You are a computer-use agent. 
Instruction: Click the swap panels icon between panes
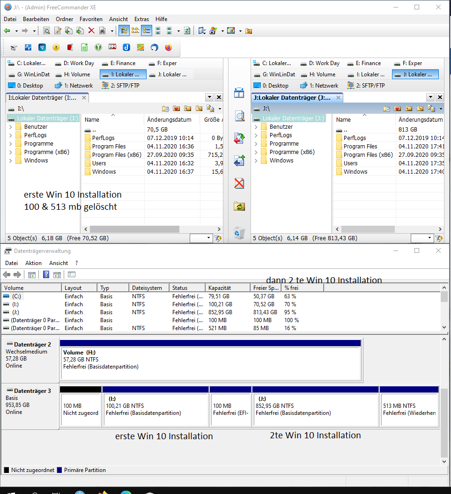click(x=239, y=93)
